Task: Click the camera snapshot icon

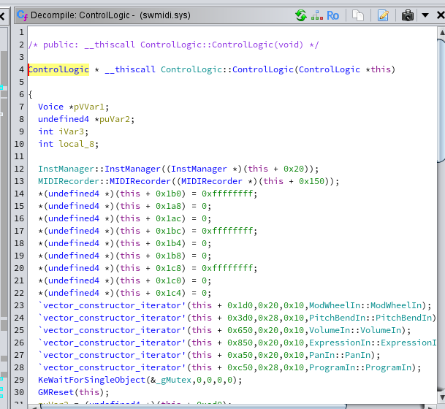Action: (x=408, y=15)
